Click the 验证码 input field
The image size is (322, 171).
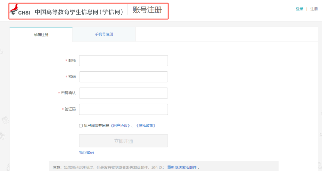[x=123, y=109]
